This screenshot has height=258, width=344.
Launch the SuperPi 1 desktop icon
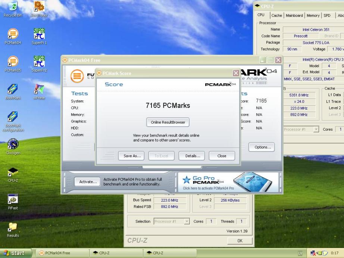[39, 36]
